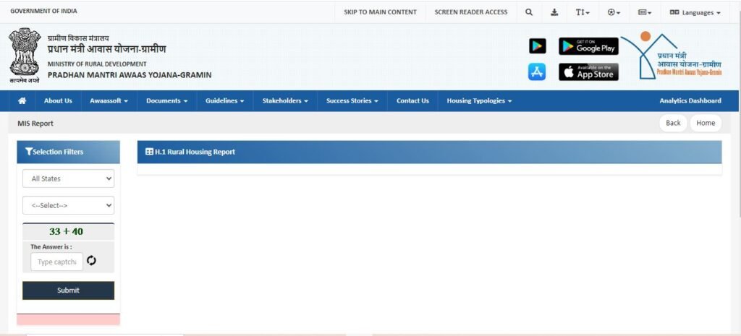Refresh the captcha with reload icon
The width and height of the screenshot is (741, 336).
point(91,261)
